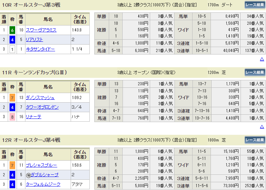Viewport: 266px width, 190px height.
Task: Open horse link キタサンタイドー
Action: (40, 49)
